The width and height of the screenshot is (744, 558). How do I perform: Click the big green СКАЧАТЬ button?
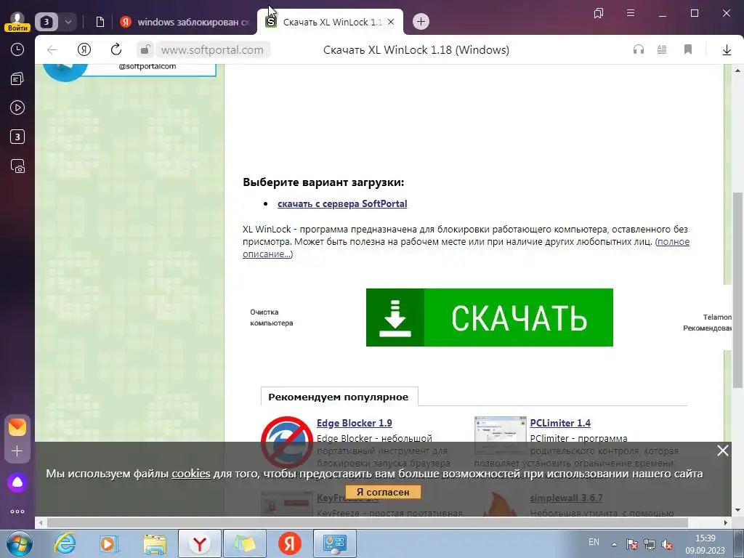click(x=489, y=318)
